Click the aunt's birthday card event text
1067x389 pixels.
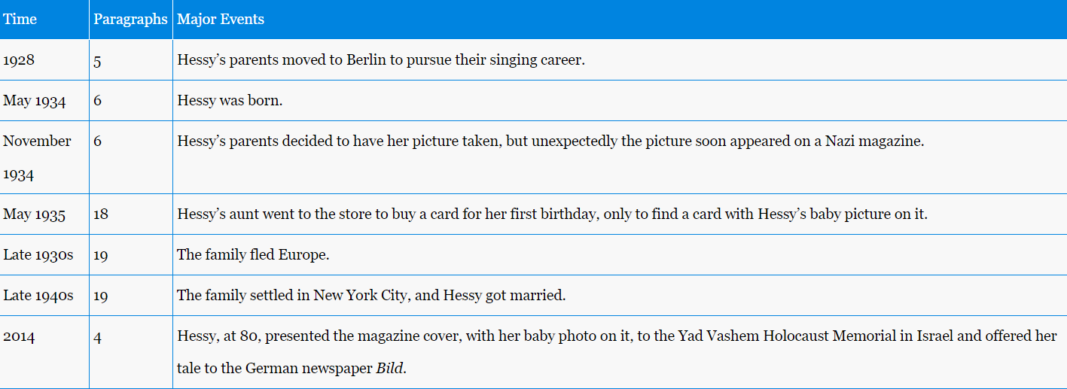coord(552,214)
